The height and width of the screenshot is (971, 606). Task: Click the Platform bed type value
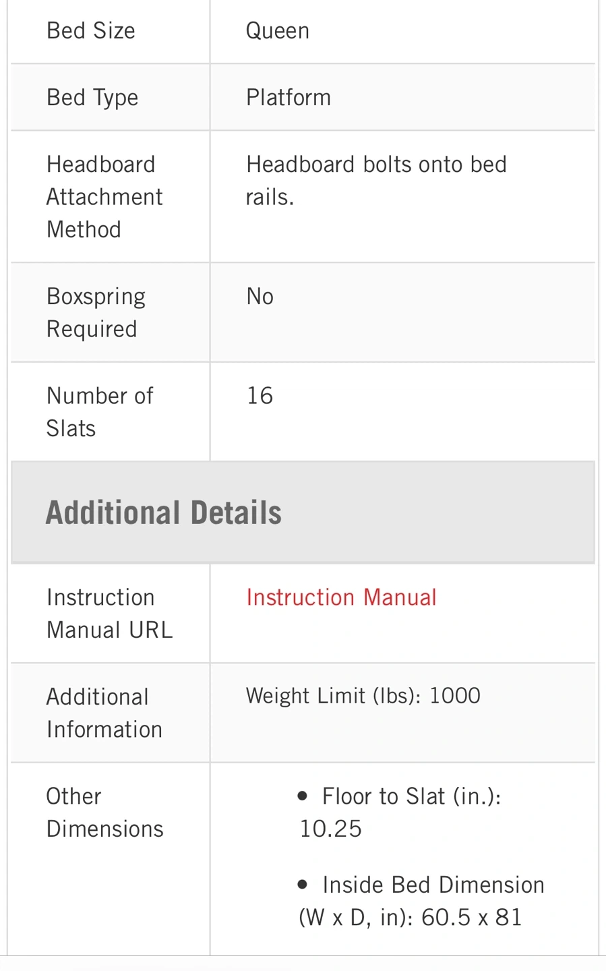288,98
